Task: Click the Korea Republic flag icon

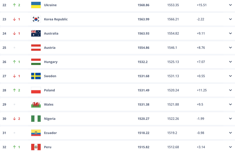Action: tap(36, 19)
